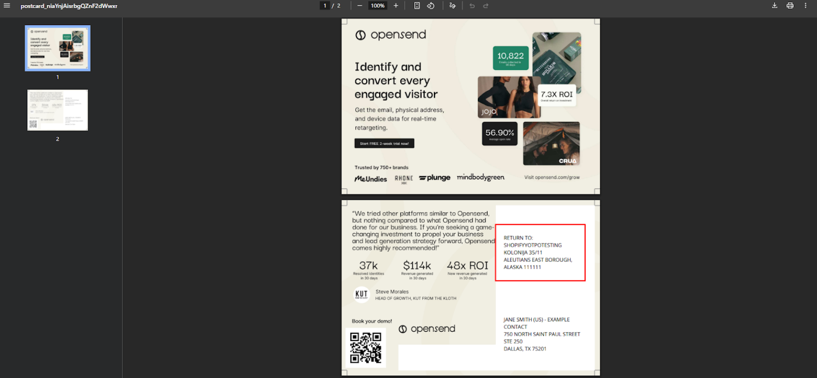Viewport: 817px width, 378px height.
Task: Click the zoom out minus button
Action: pyautogui.click(x=359, y=6)
